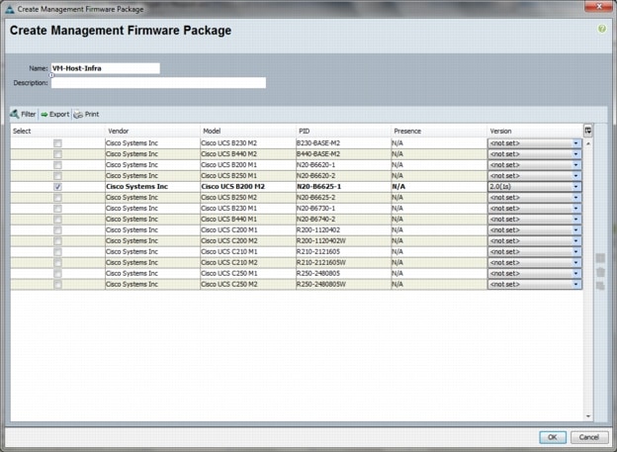Sort by the PID column header
The image size is (617, 452).
click(343, 132)
